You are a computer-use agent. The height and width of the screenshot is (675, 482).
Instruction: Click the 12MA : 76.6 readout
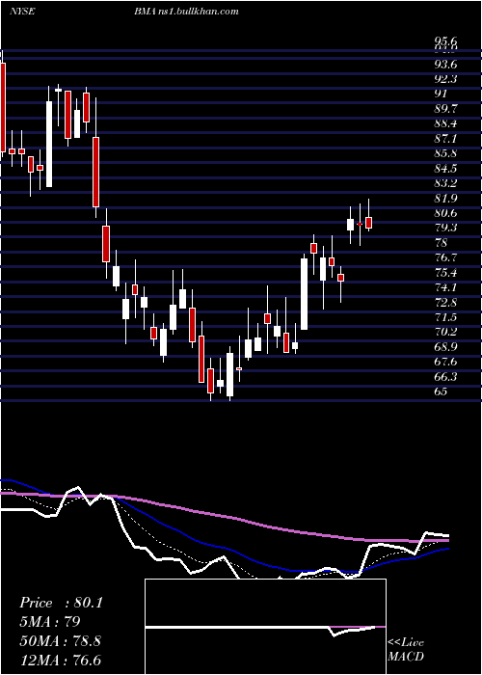point(60,661)
